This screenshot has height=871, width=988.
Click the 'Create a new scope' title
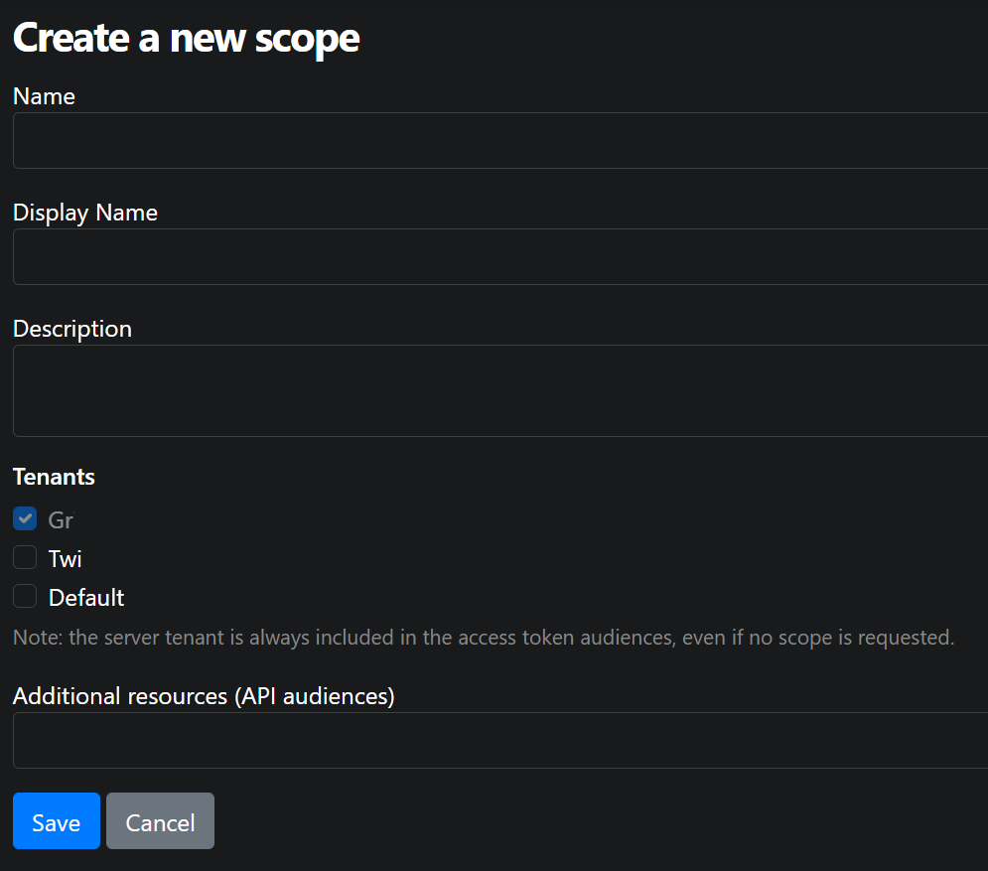pos(186,39)
